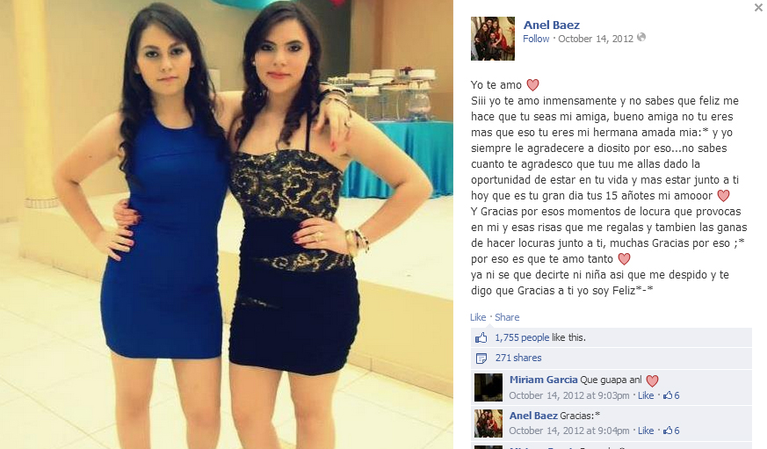
Task: Open Miriam Garcia's commenter avatar
Action: point(488,387)
